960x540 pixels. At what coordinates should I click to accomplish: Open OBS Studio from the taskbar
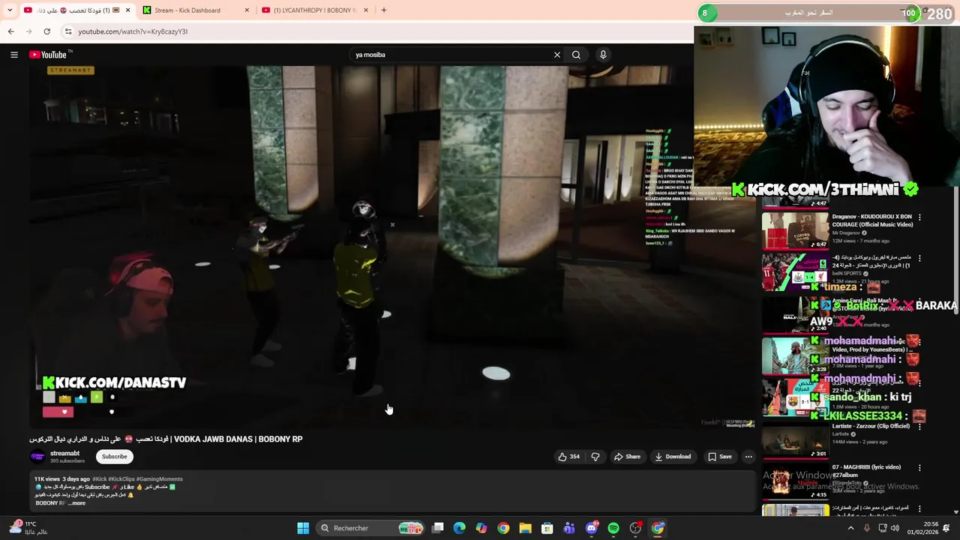(635, 528)
